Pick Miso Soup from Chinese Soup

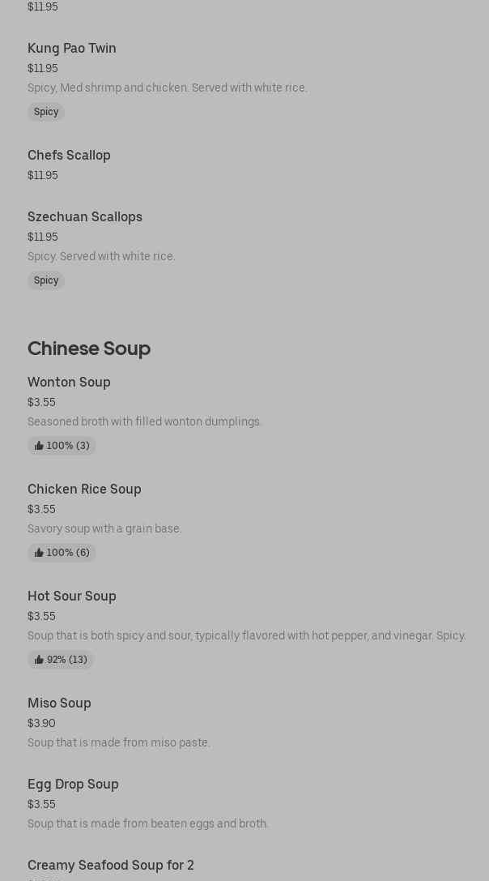(59, 704)
